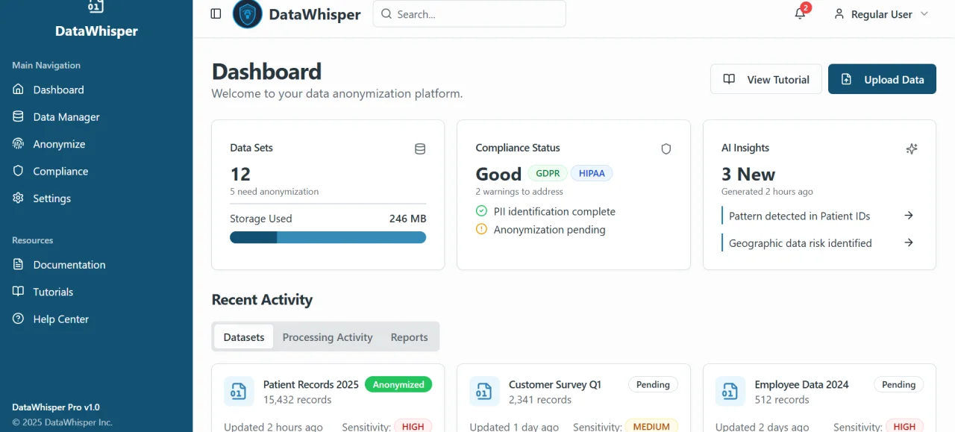Screen dimensions: 955x432
Task: Click the search magnifier icon
Action: click(x=386, y=14)
